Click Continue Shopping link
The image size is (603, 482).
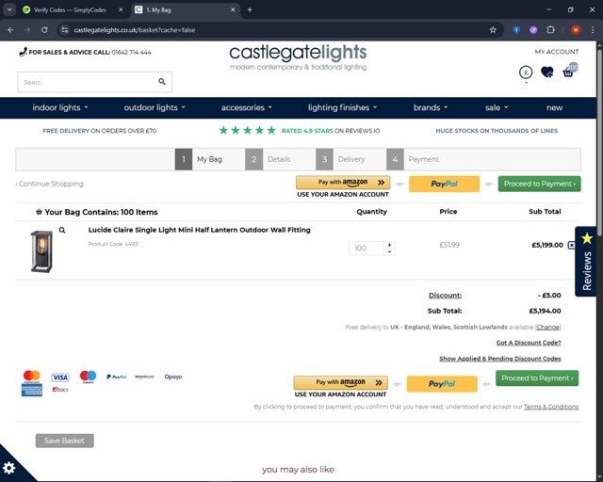pyautogui.click(x=50, y=184)
